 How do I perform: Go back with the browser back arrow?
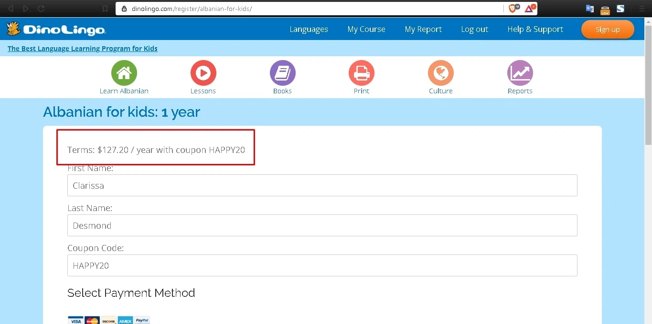click(x=11, y=9)
